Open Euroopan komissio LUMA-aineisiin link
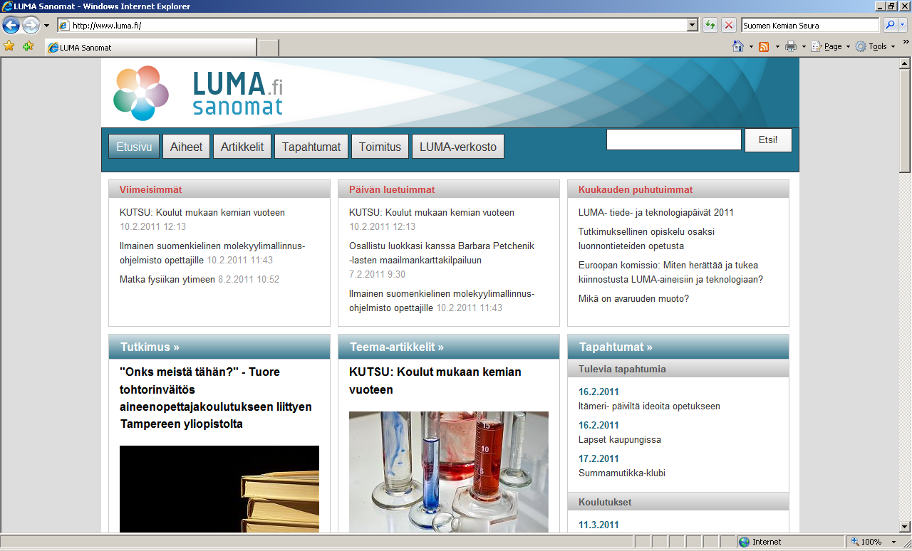Viewport: 912px width, 551px height. click(x=670, y=272)
